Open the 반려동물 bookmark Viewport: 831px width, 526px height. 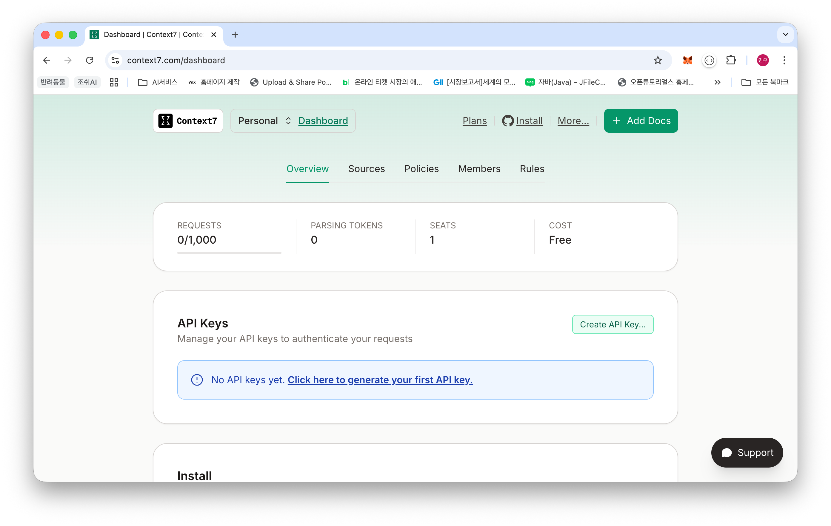click(x=53, y=82)
